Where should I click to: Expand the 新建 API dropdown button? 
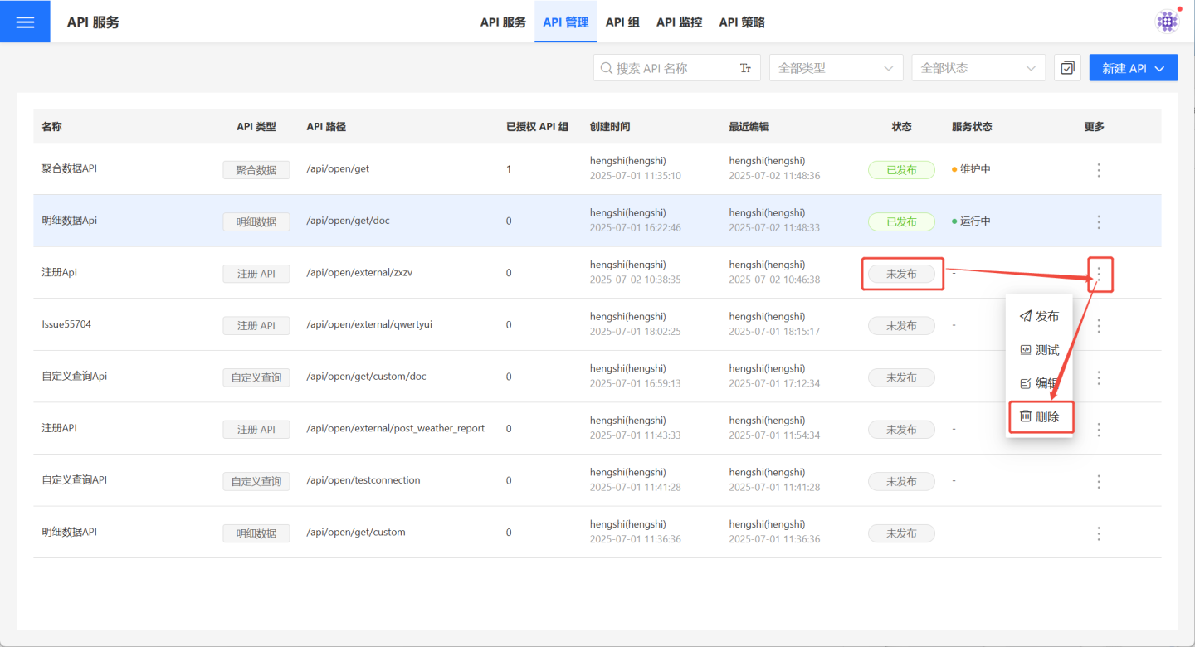(x=1133, y=68)
